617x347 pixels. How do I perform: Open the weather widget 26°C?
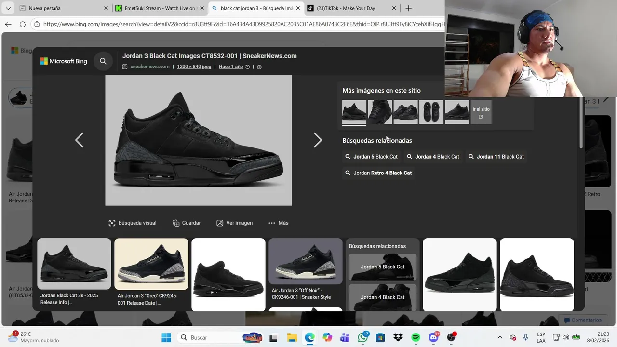click(x=34, y=337)
